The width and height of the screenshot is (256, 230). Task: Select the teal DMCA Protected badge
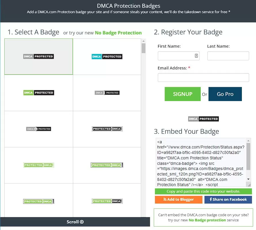[x=107, y=57]
